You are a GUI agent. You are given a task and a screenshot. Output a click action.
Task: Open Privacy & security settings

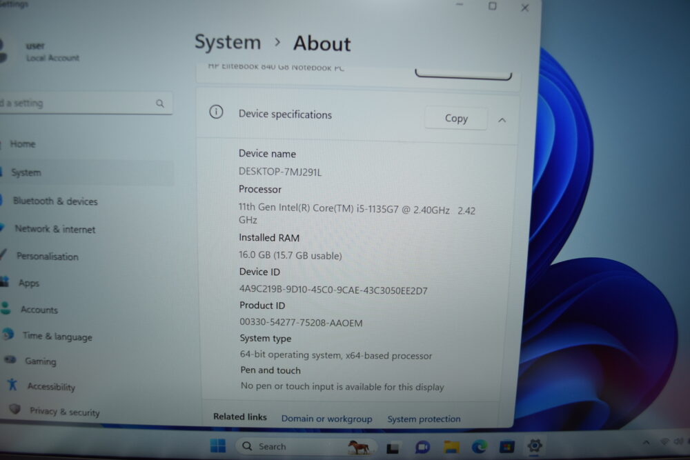[65, 412]
